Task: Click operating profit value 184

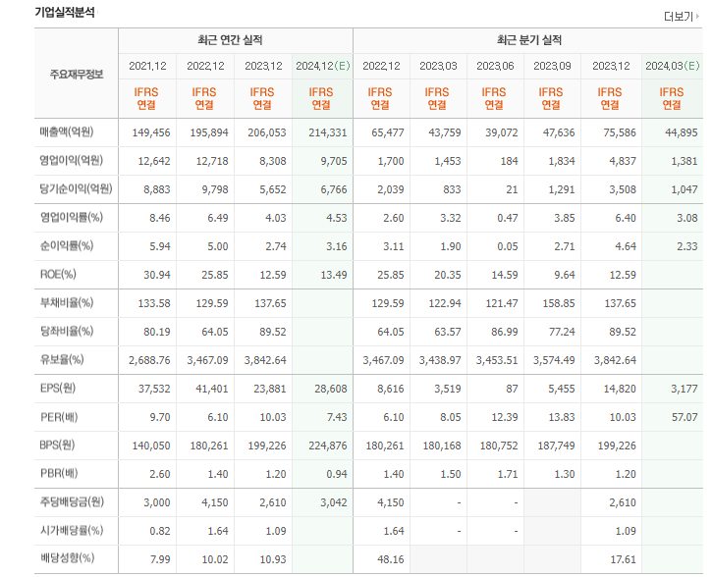Action: coord(510,162)
